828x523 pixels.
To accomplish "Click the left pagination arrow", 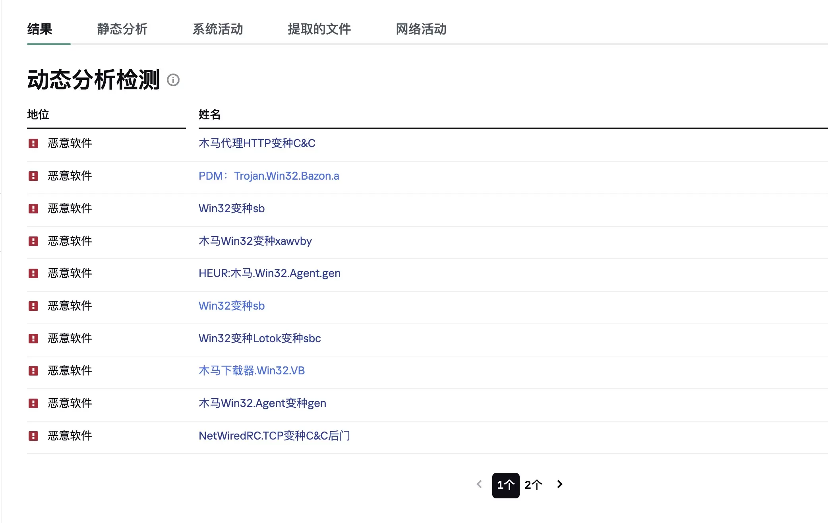I will tap(478, 484).
